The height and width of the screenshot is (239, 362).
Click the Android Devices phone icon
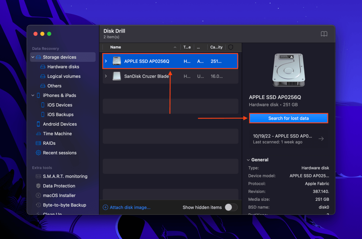coord(38,124)
